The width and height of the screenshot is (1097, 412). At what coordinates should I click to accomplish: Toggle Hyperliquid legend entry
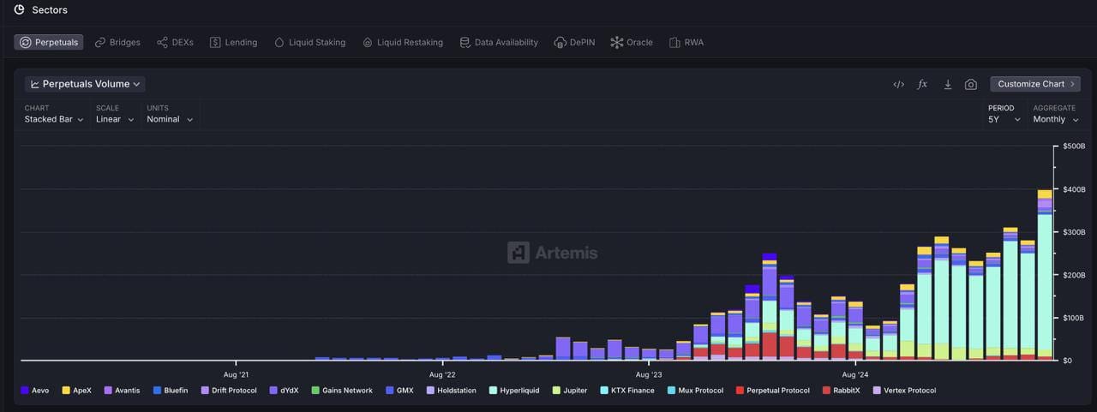(514, 391)
